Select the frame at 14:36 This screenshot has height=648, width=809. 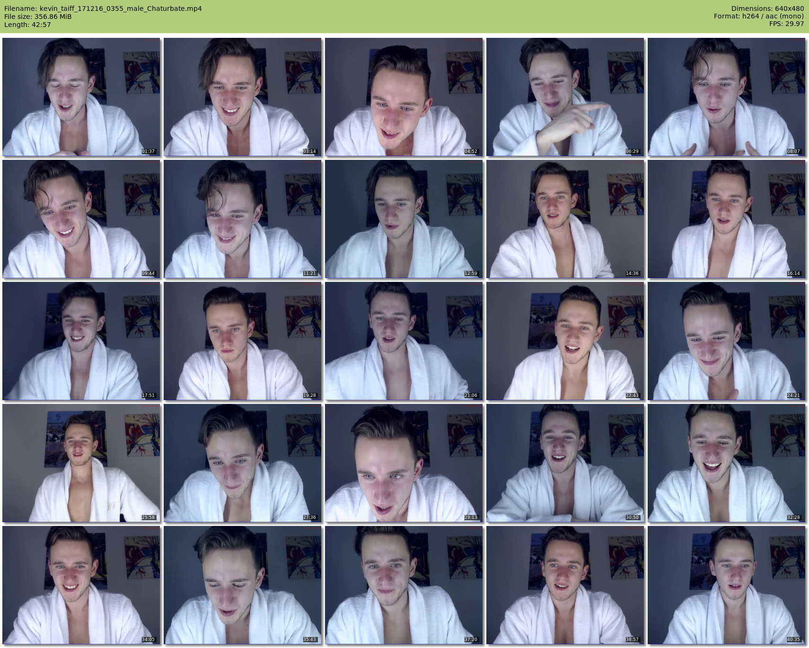pyautogui.click(x=565, y=219)
